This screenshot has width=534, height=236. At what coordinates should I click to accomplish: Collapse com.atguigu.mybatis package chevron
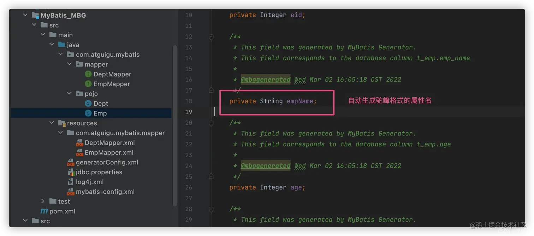pos(60,54)
